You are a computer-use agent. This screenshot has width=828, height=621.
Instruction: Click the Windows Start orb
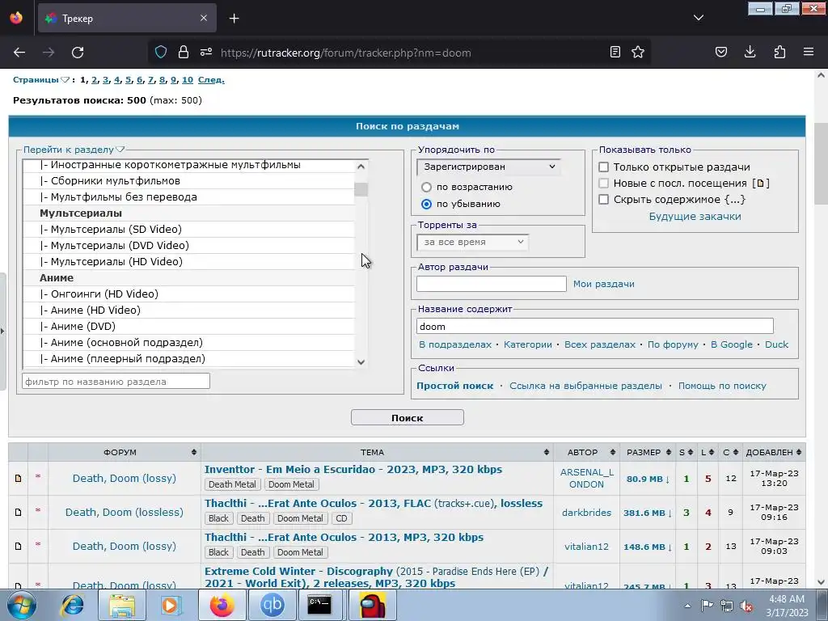22,605
